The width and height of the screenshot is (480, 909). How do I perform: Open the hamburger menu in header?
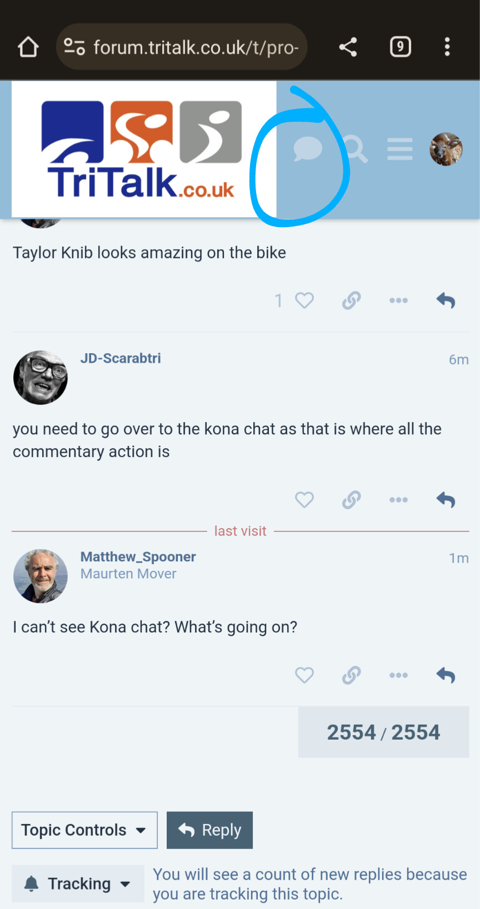[x=399, y=149]
